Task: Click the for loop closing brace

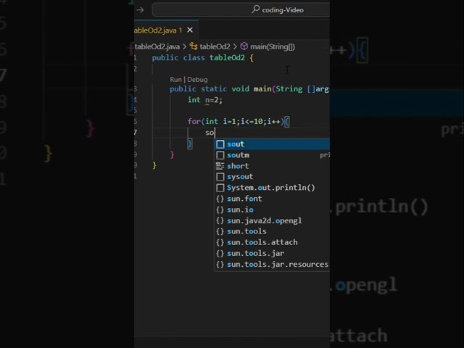Action: (x=190, y=144)
